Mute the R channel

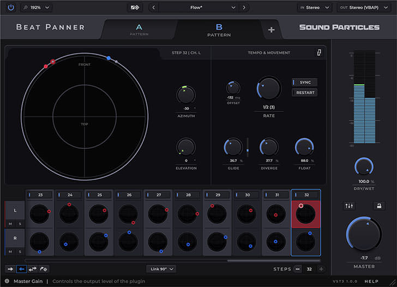10,252
